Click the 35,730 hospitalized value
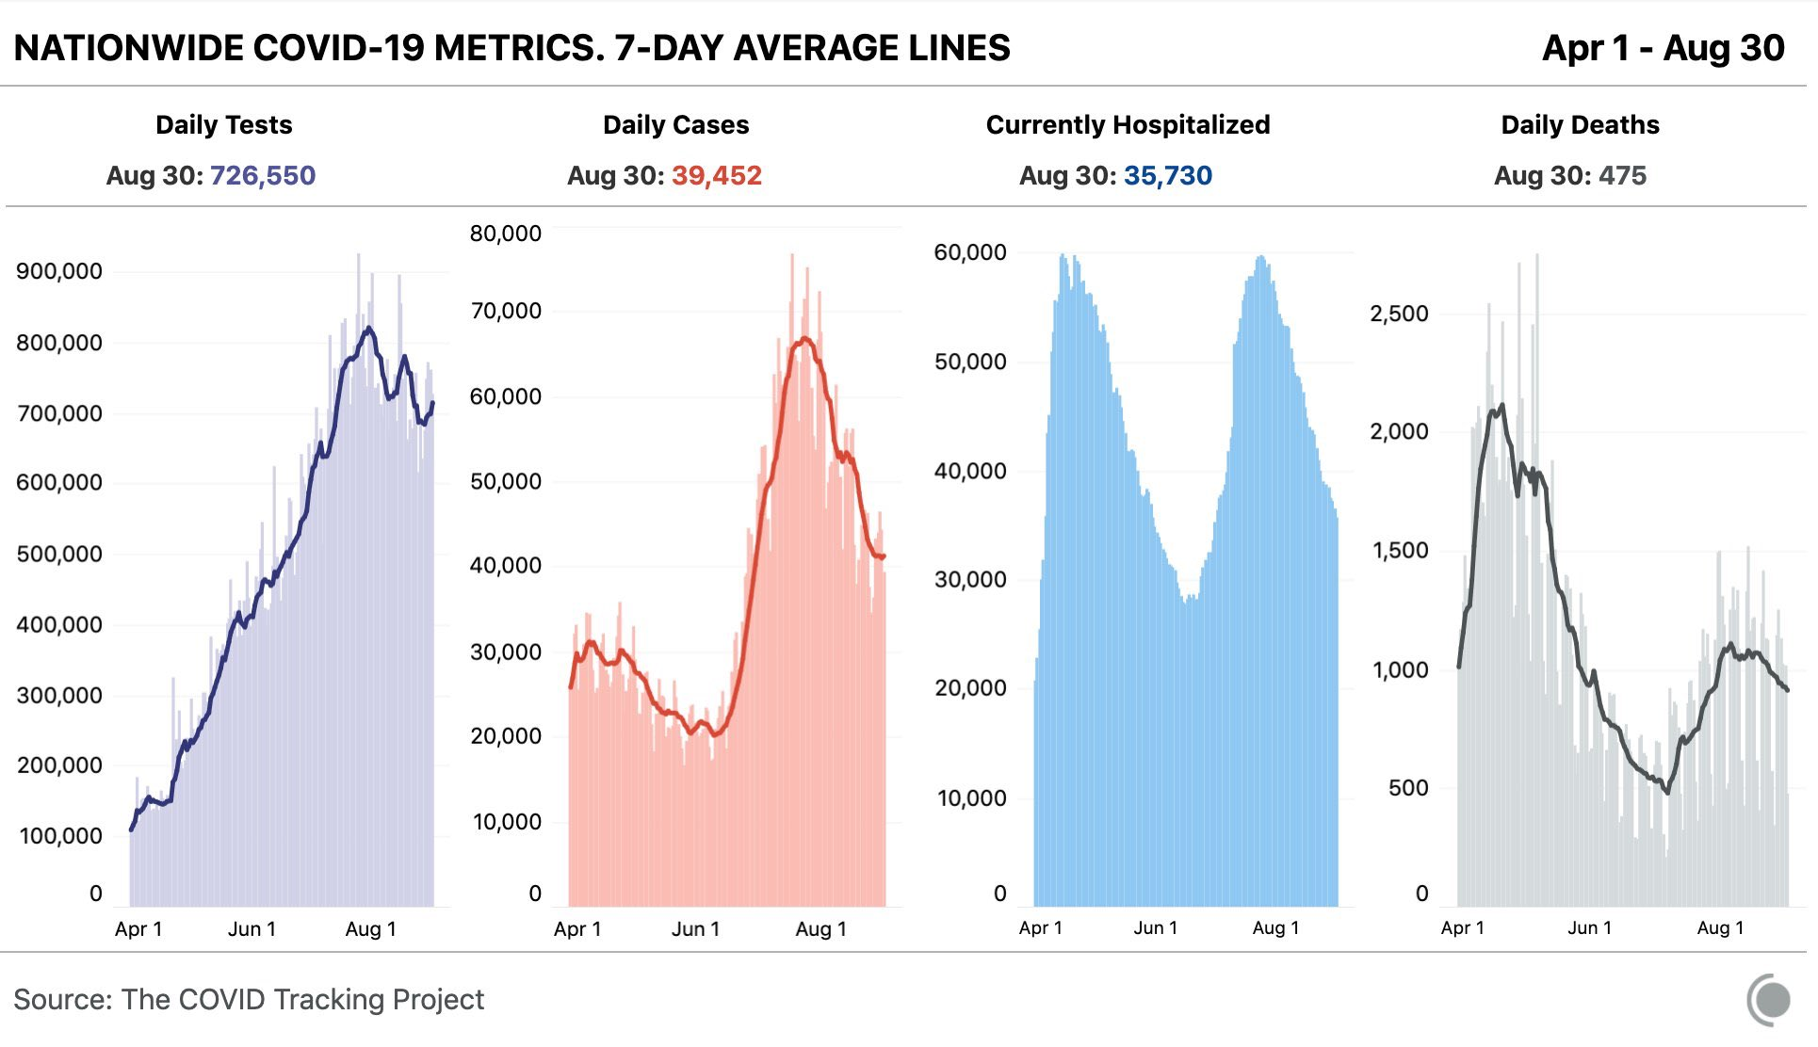 (1168, 176)
